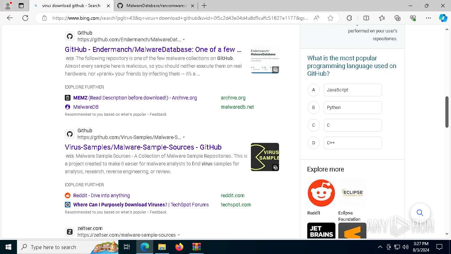Open Endermanch/MalwareDatabase GitHub result
451x254 pixels.
153,49
